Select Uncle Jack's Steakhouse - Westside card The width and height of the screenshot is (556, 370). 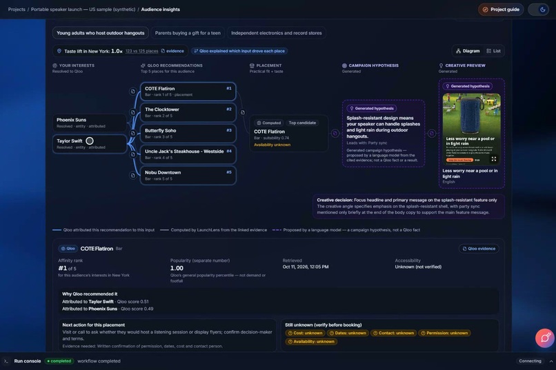click(188, 154)
